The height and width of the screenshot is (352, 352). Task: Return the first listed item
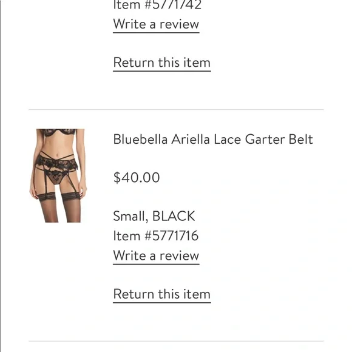162,63
